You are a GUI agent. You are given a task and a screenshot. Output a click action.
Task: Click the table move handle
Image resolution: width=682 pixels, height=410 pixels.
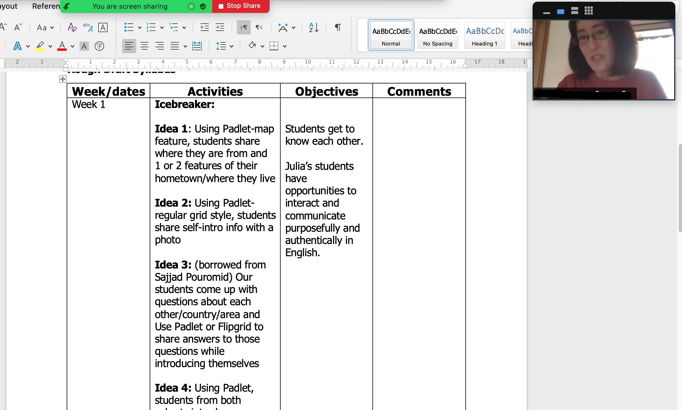click(63, 79)
